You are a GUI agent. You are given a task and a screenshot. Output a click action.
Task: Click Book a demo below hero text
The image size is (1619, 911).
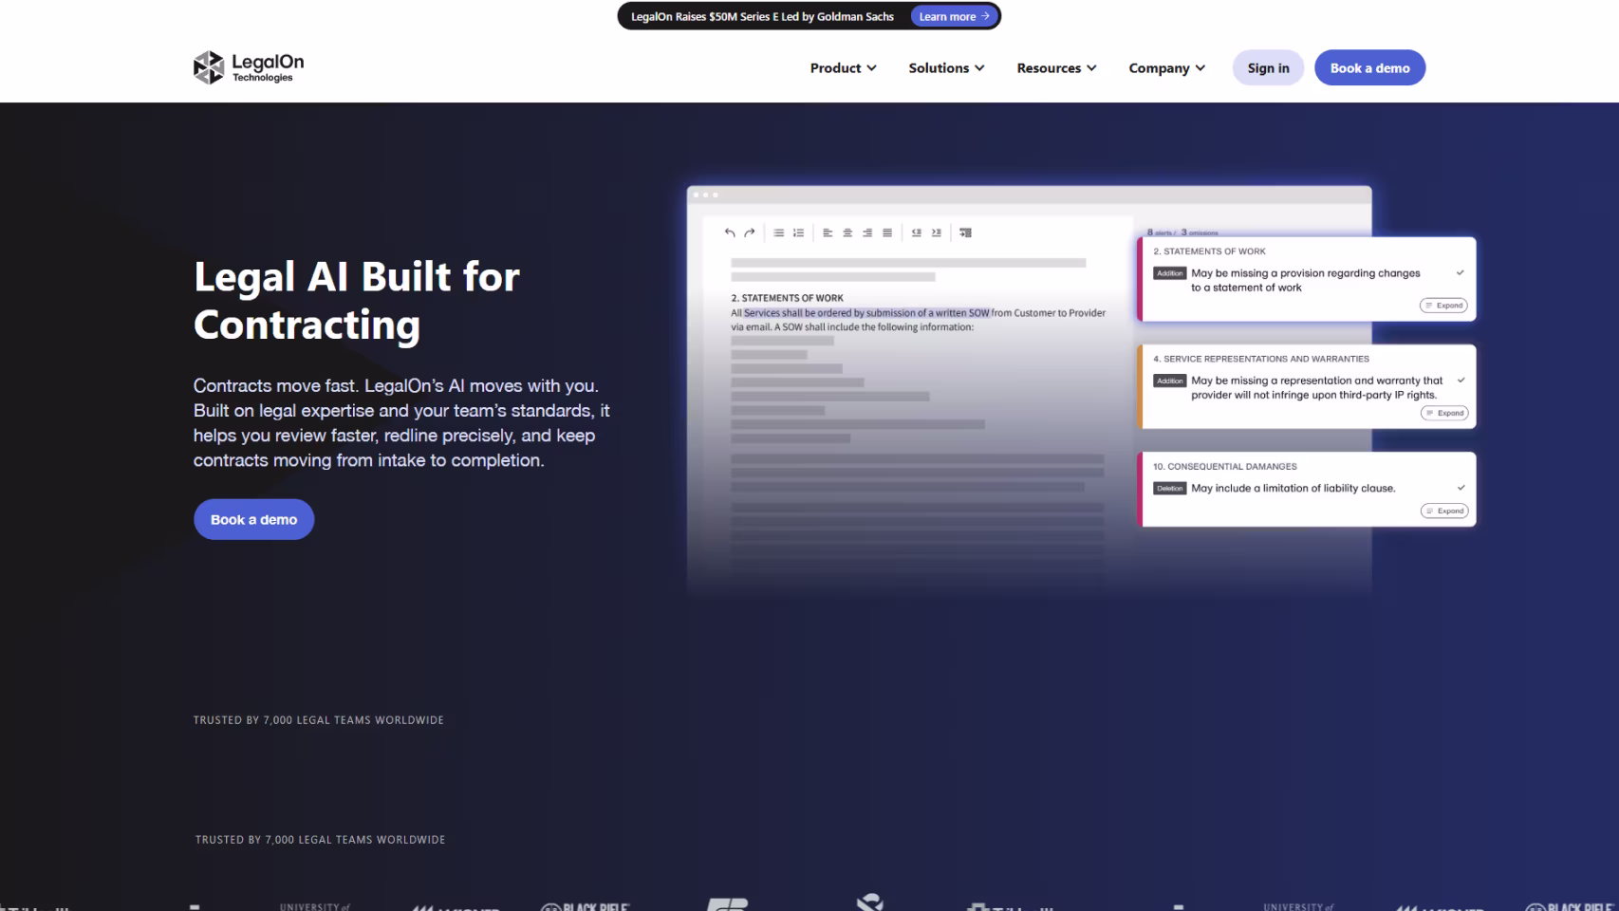pos(253,519)
